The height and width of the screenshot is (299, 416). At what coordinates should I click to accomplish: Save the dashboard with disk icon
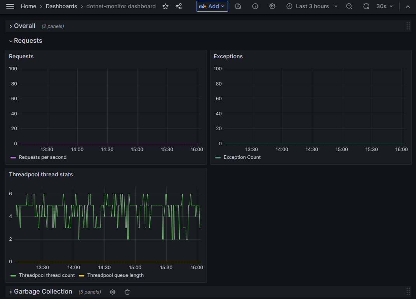click(238, 6)
